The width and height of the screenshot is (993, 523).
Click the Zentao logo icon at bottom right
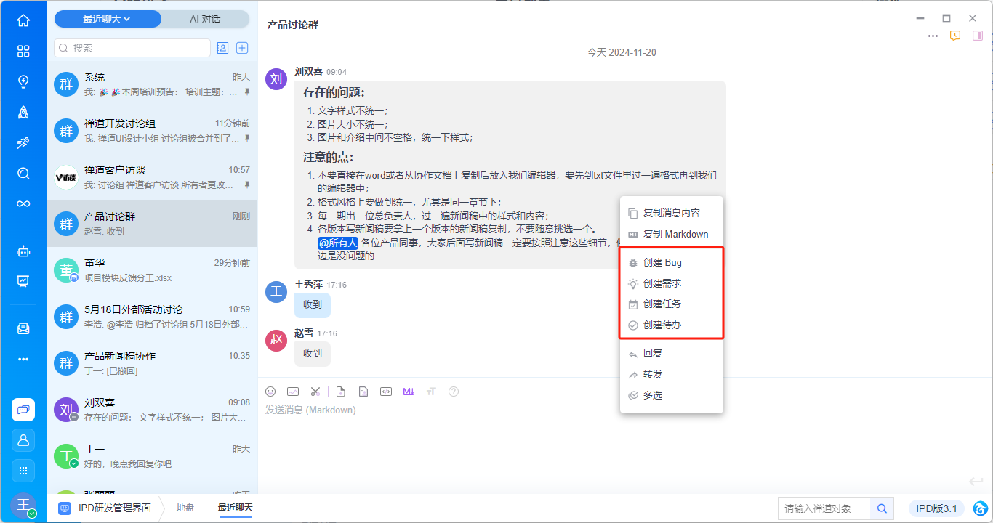[x=981, y=508]
